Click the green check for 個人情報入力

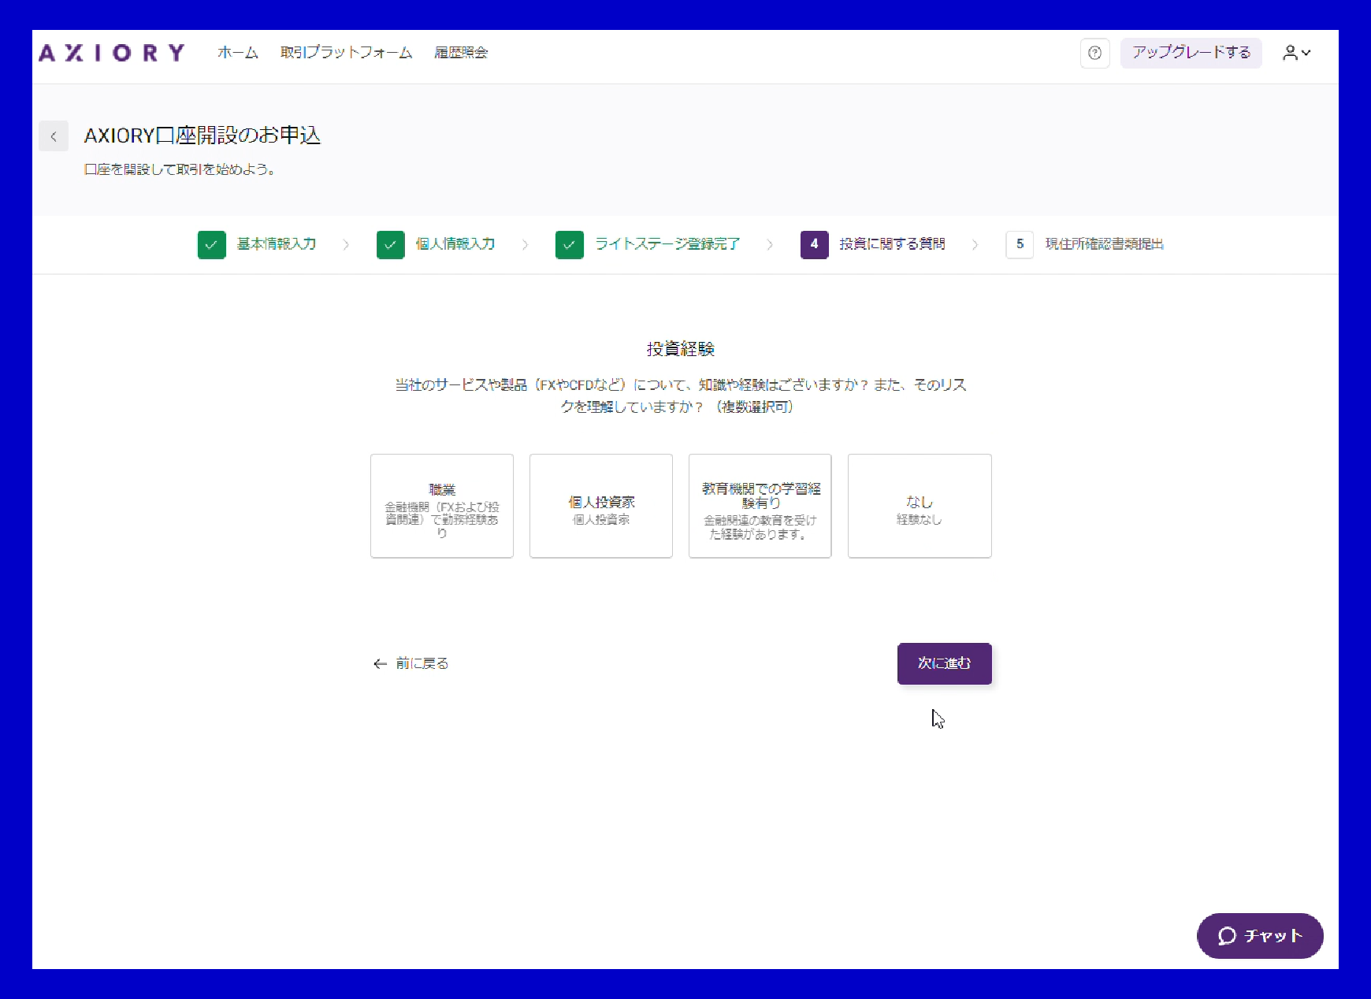[391, 244]
